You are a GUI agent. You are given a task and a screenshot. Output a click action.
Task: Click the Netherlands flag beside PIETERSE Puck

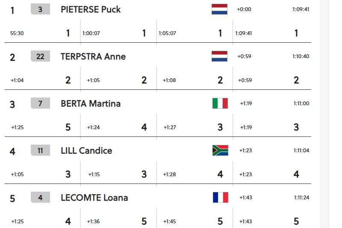(x=219, y=9)
